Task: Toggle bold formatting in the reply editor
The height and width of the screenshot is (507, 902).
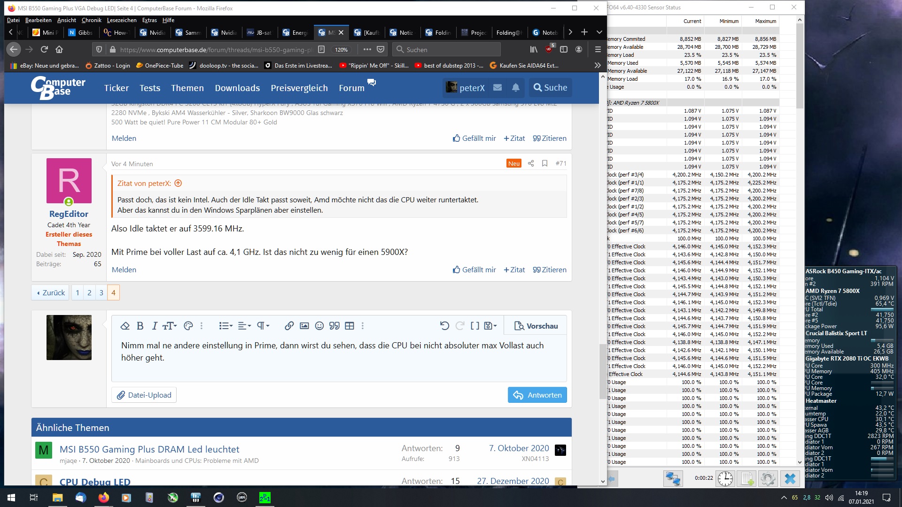Action: point(140,326)
